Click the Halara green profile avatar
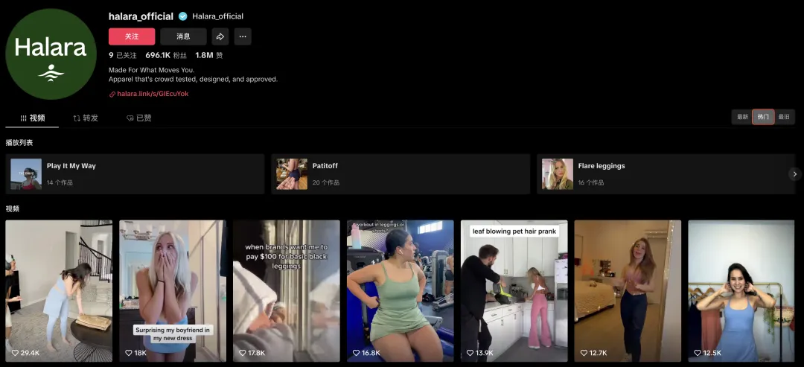The height and width of the screenshot is (367, 804). [x=51, y=54]
